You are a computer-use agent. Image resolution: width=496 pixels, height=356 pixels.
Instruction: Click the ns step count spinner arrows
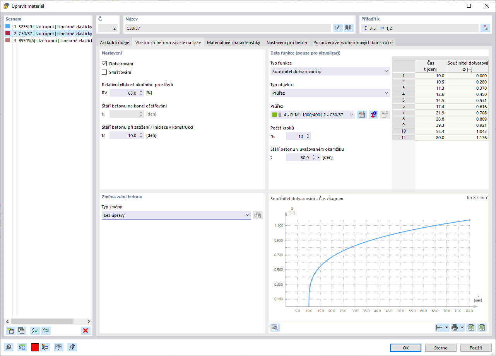tap(308, 136)
